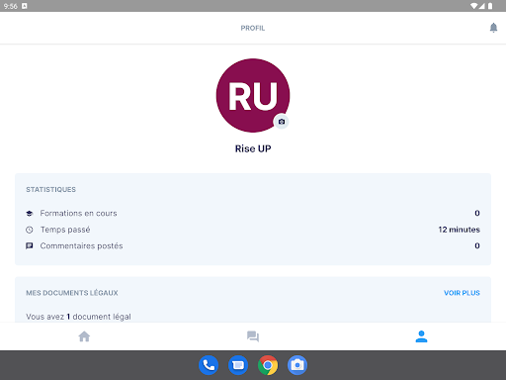Select the Temps passé label

65,230
